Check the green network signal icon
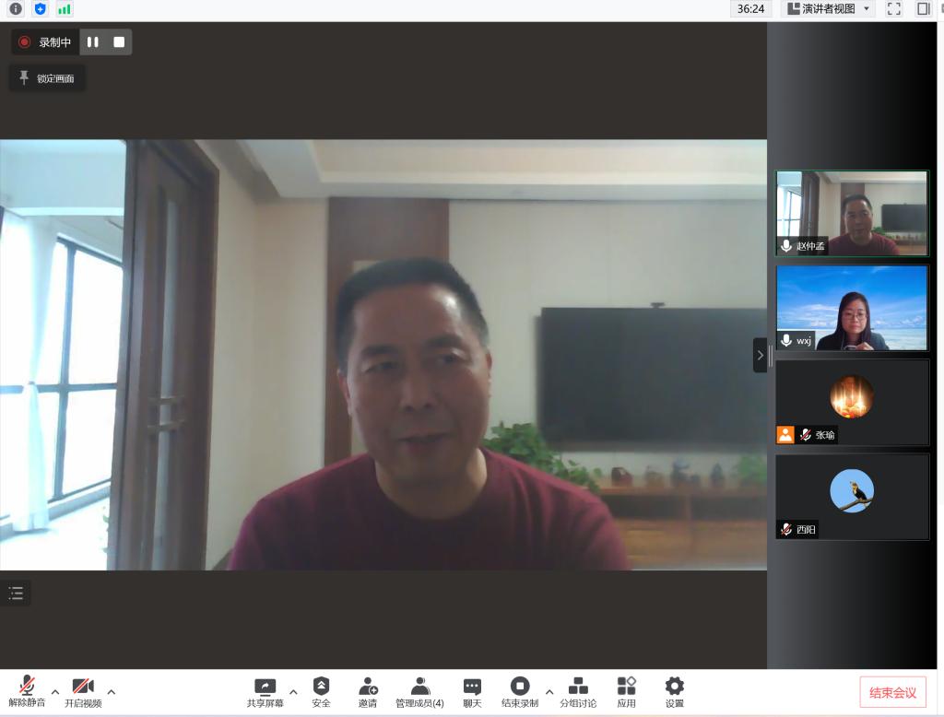 pyautogui.click(x=64, y=9)
